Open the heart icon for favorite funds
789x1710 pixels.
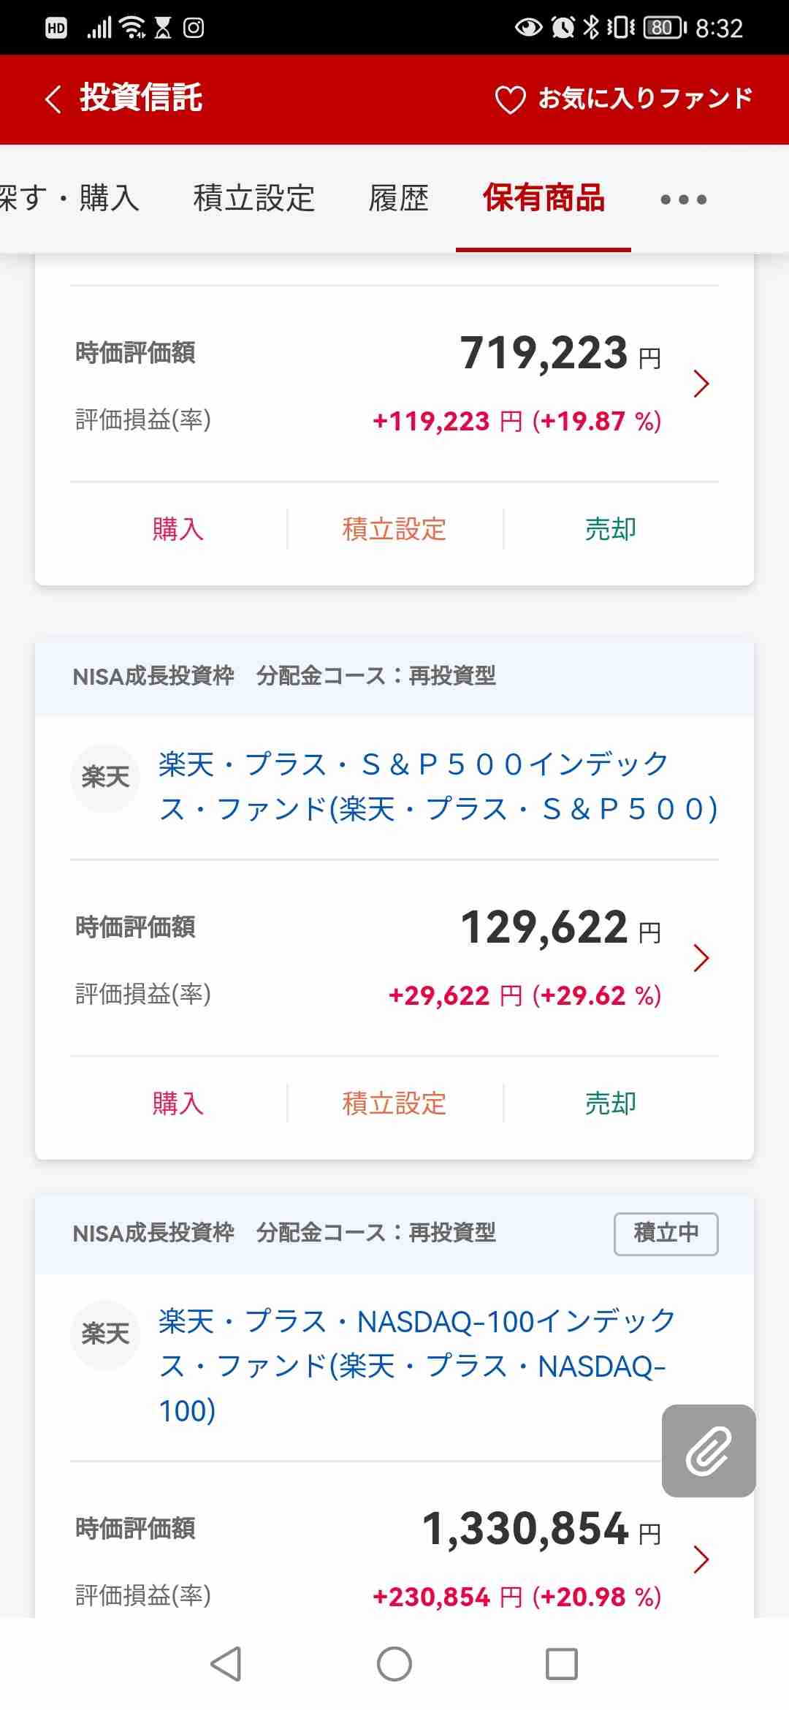[510, 99]
